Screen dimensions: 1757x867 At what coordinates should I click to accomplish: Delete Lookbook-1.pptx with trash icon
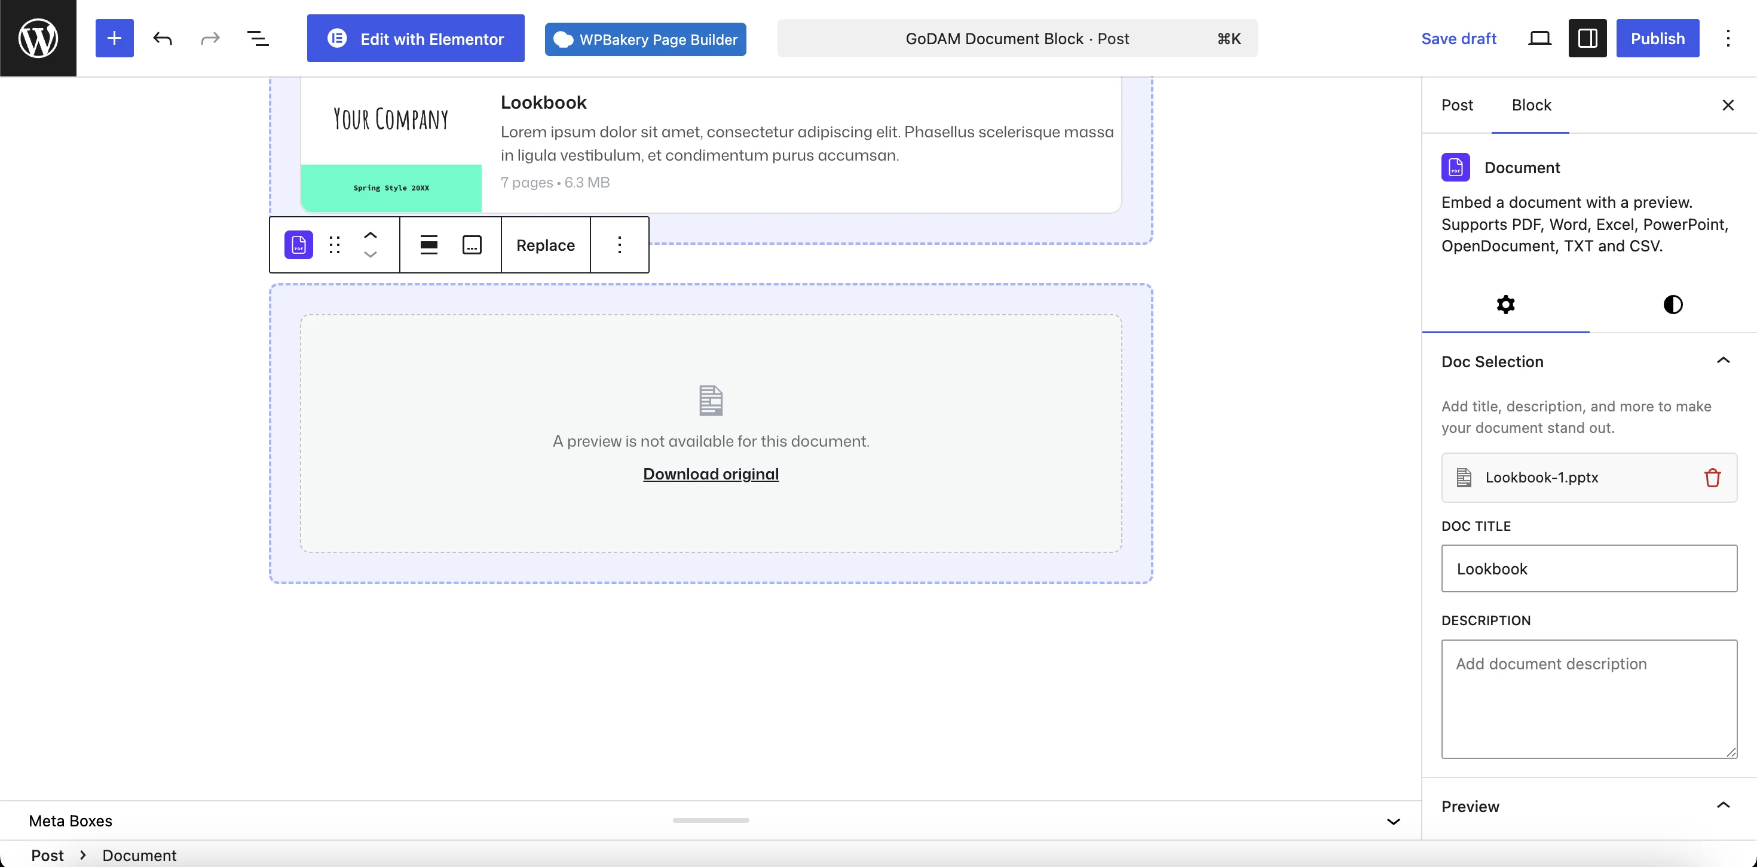(1712, 477)
